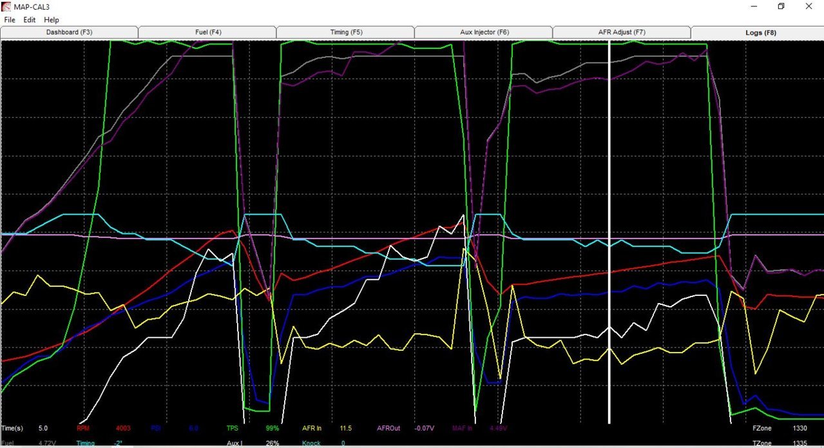The width and height of the screenshot is (824, 448).
Task: Restore down the MAP-CAL3 window
Action: [x=781, y=6]
